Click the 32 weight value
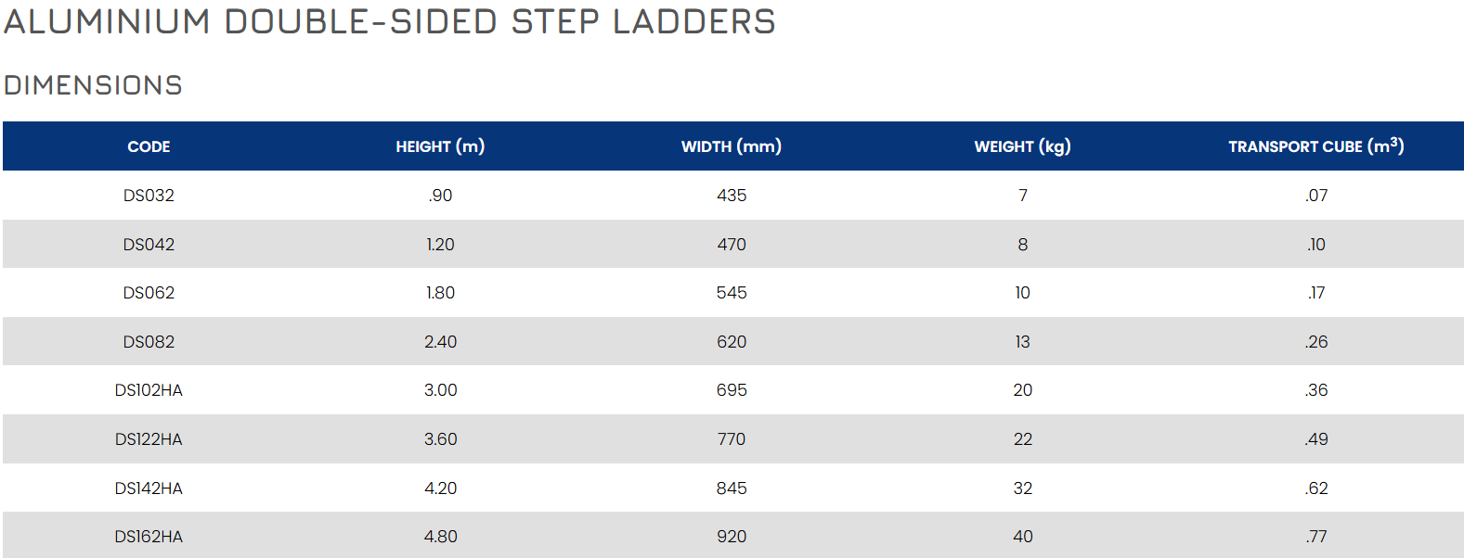Viewport: 1464px width, 558px height. (x=1022, y=488)
